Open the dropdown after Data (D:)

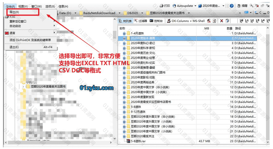pos(76,13)
